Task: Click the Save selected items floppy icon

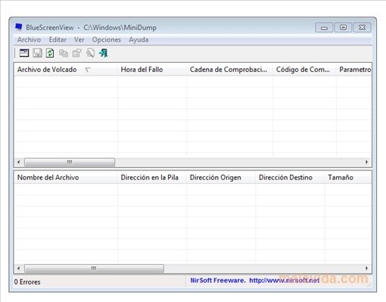Action: click(x=37, y=53)
